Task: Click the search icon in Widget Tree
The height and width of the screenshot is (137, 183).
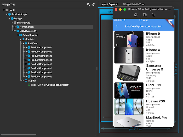Action: pos(88,4)
